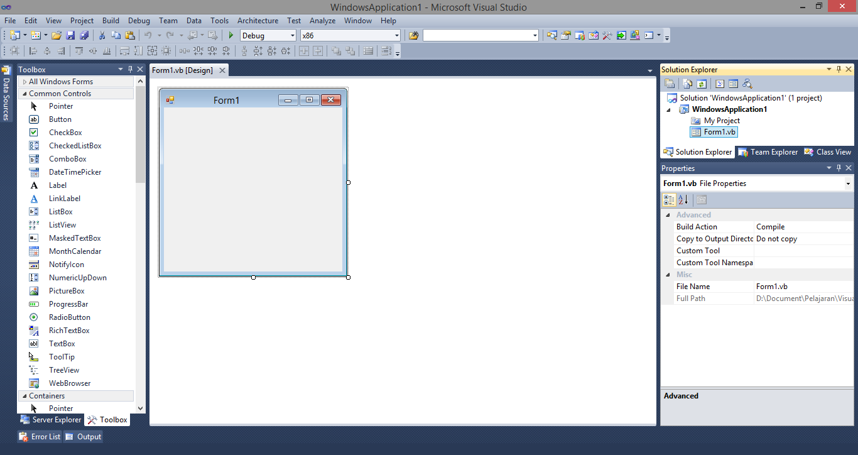The height and width of the screenshot is (455, 858).
Task: Sort properties alphabetically with A-Z icon
Action: (683, 200)
